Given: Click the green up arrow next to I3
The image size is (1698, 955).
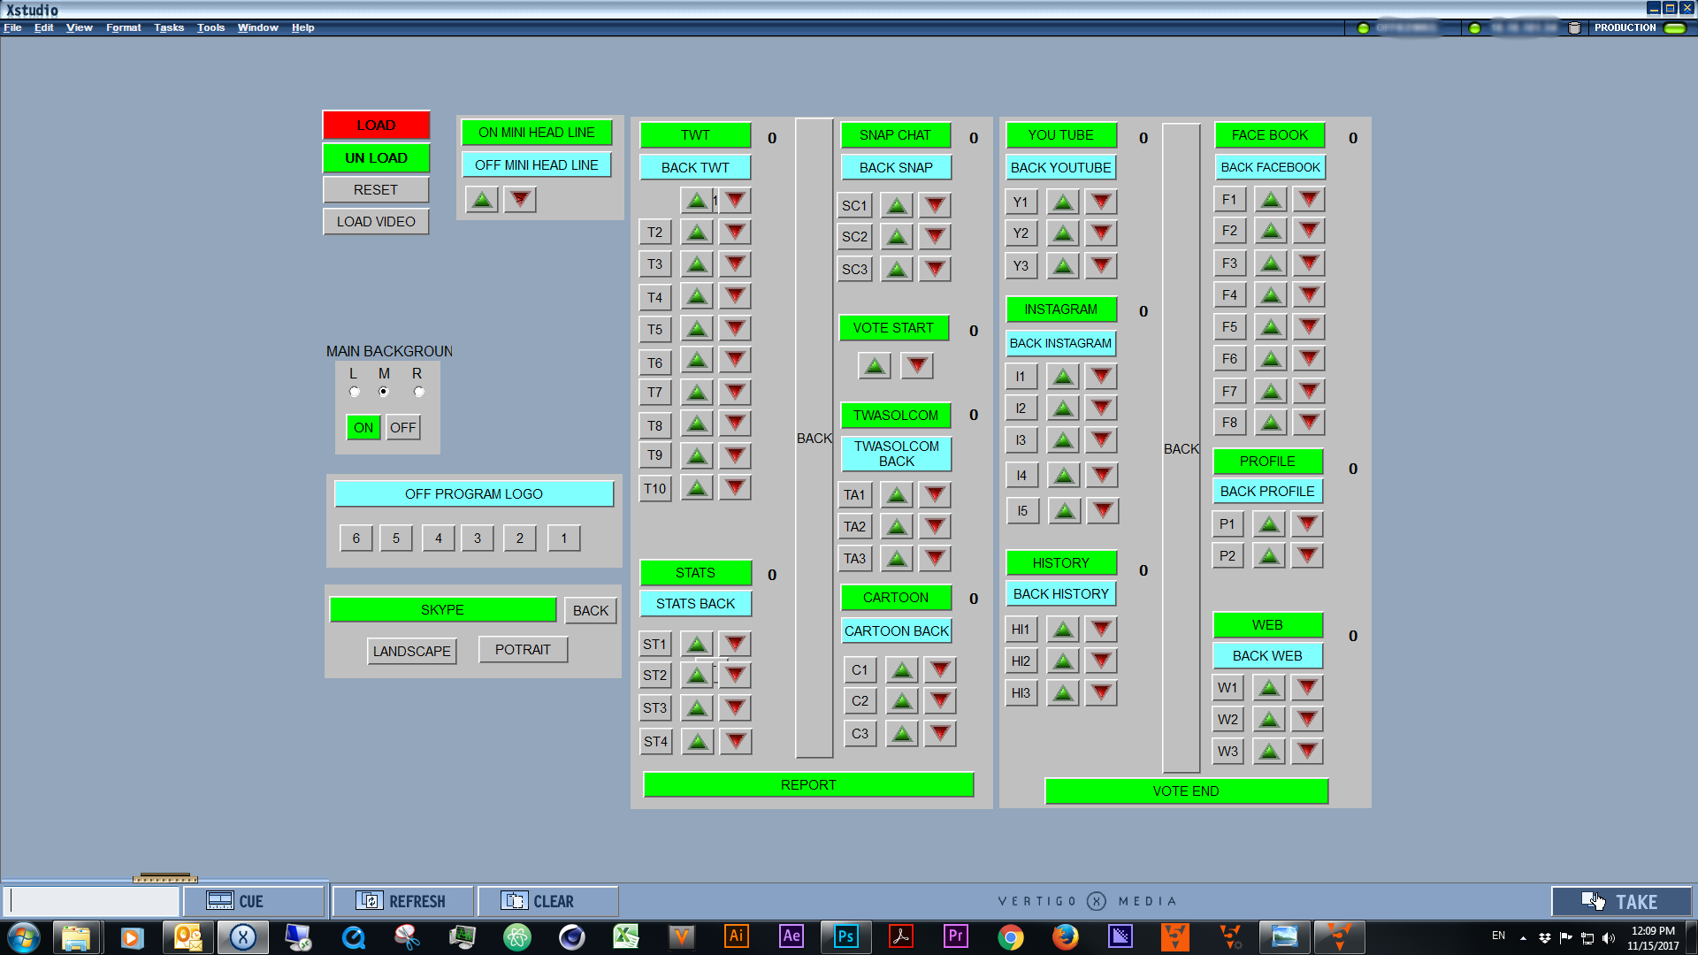Looking at the screenshot, I should click(x=1063, y=440).
